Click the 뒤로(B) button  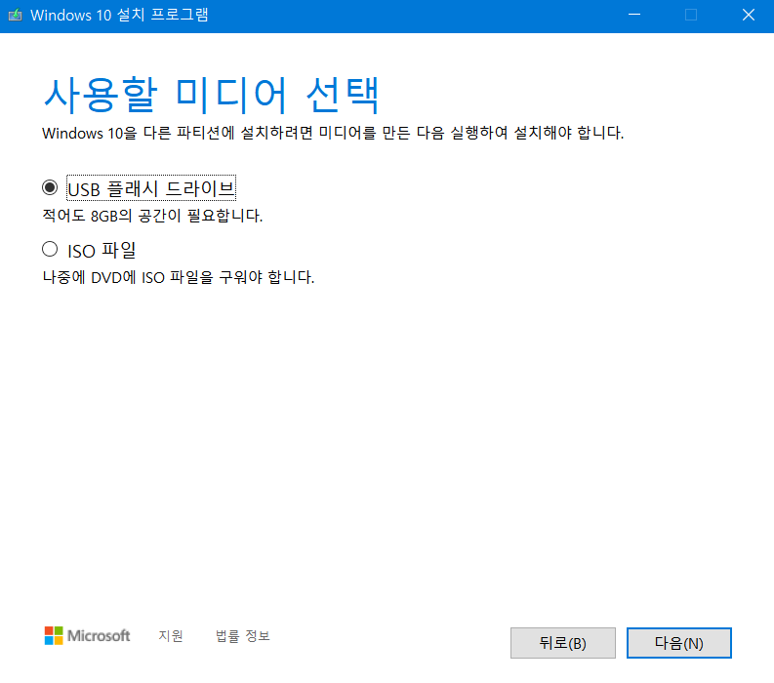(x=563, y=643)
